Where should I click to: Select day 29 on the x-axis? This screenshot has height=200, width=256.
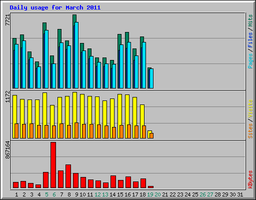[x=225, y=194]
